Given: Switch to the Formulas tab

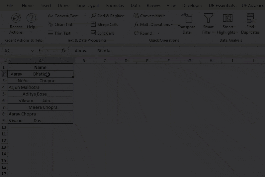Looking at the screenshot, I should (x=115, y=5).
